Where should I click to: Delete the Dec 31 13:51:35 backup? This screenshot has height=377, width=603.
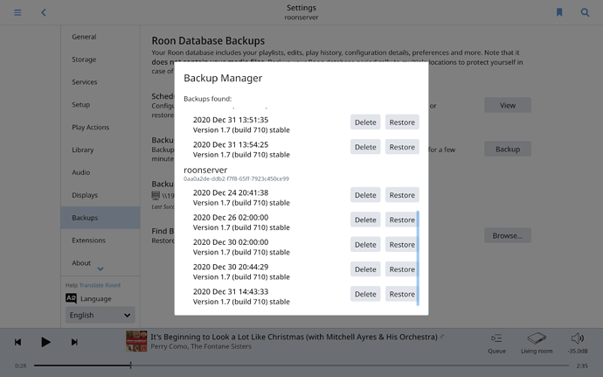coord(365,122)
